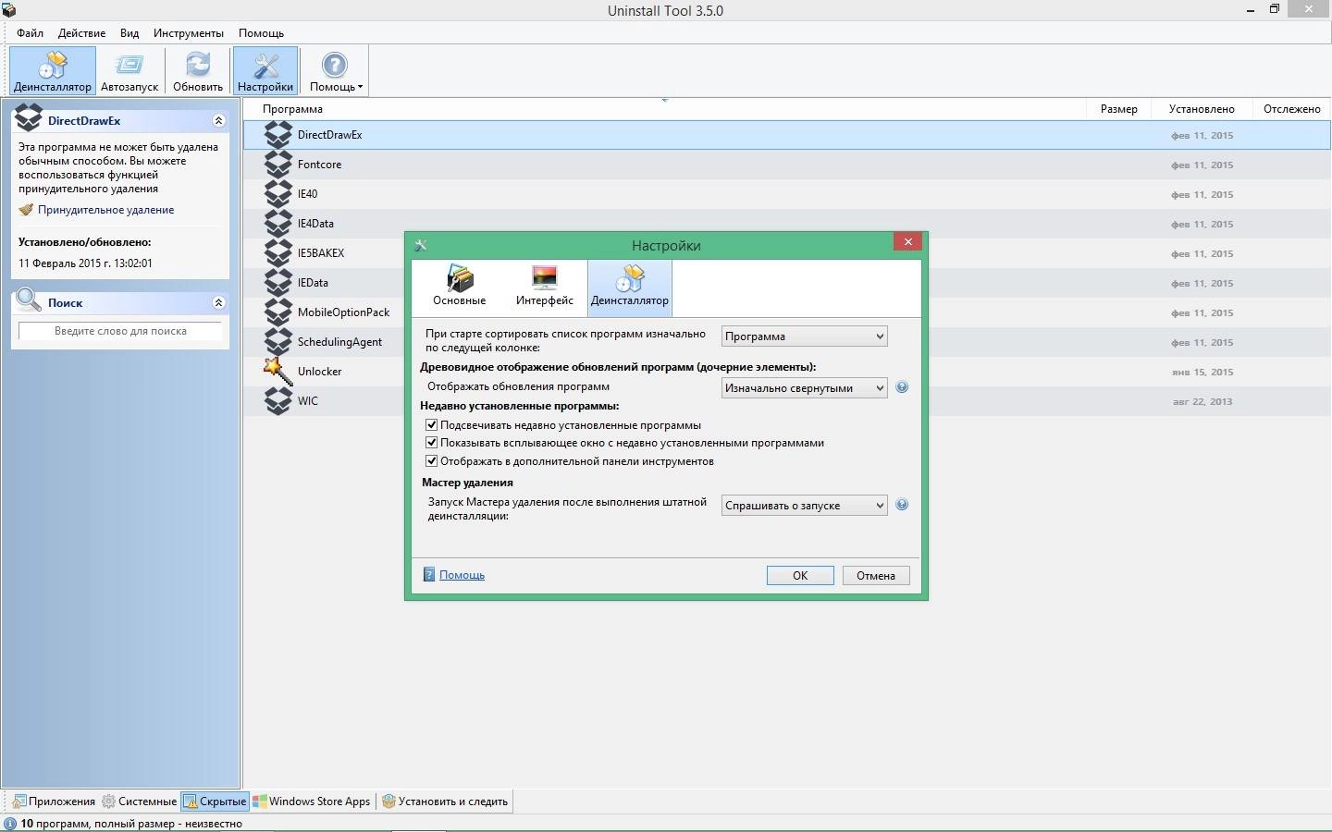This screenshot has width=1332, height=832.
Task: Click Настройки toolbar icon
Action: tap(265, 71)
